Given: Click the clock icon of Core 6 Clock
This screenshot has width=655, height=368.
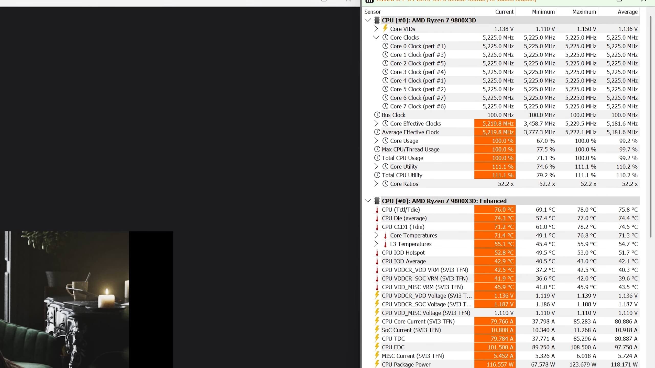Looking at the screenshot, I should point(385,98).
